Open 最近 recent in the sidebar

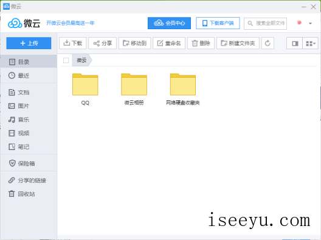(29, 75)
